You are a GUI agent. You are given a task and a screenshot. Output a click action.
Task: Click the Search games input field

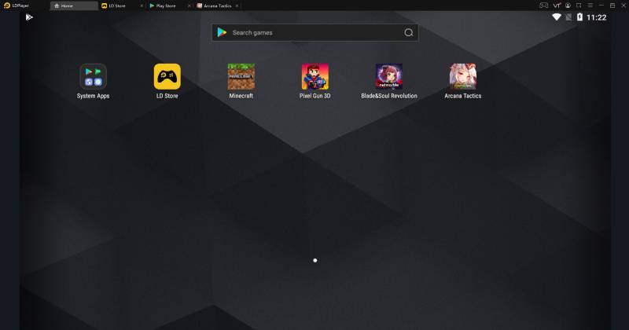[x=315, y=32]
